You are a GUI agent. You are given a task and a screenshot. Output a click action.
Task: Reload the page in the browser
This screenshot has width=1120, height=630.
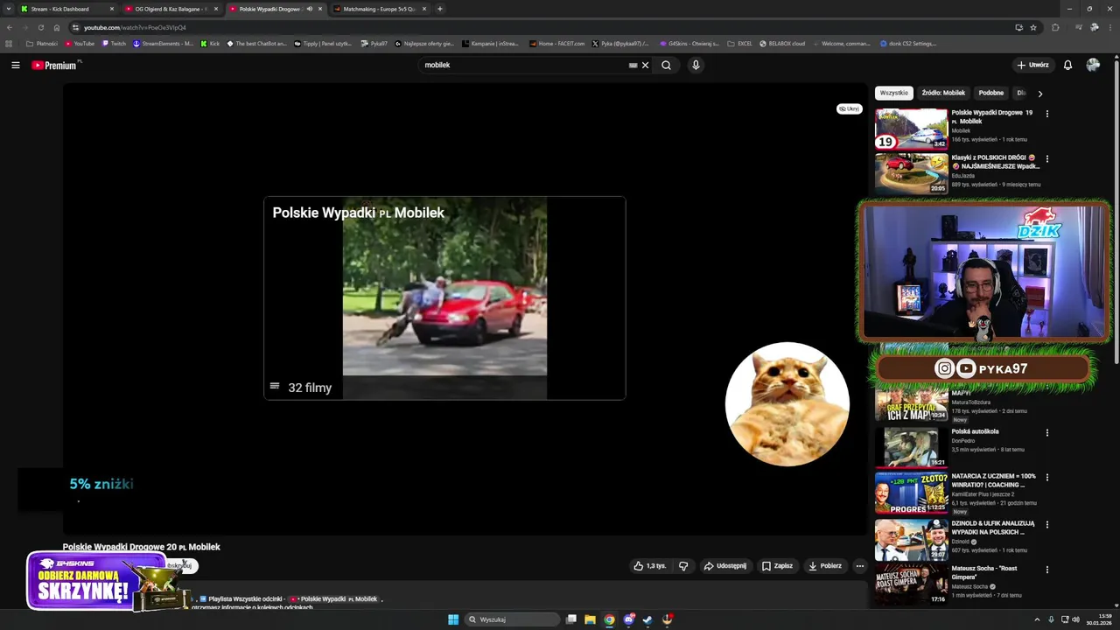(x=40, y=27)
